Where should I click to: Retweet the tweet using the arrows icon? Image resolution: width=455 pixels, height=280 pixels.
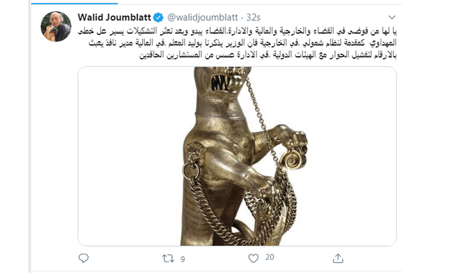pos(168,259)
